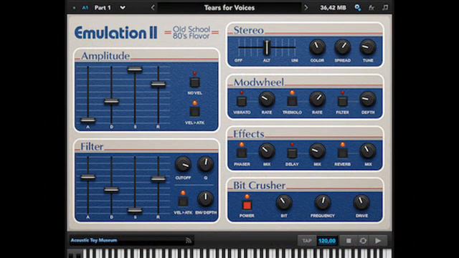
Task: Click the ENV DEPTH knob
Action: click(x=206, y=199)
